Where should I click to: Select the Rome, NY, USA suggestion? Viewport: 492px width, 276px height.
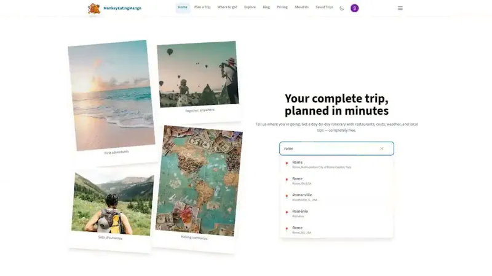click(336, 229)
